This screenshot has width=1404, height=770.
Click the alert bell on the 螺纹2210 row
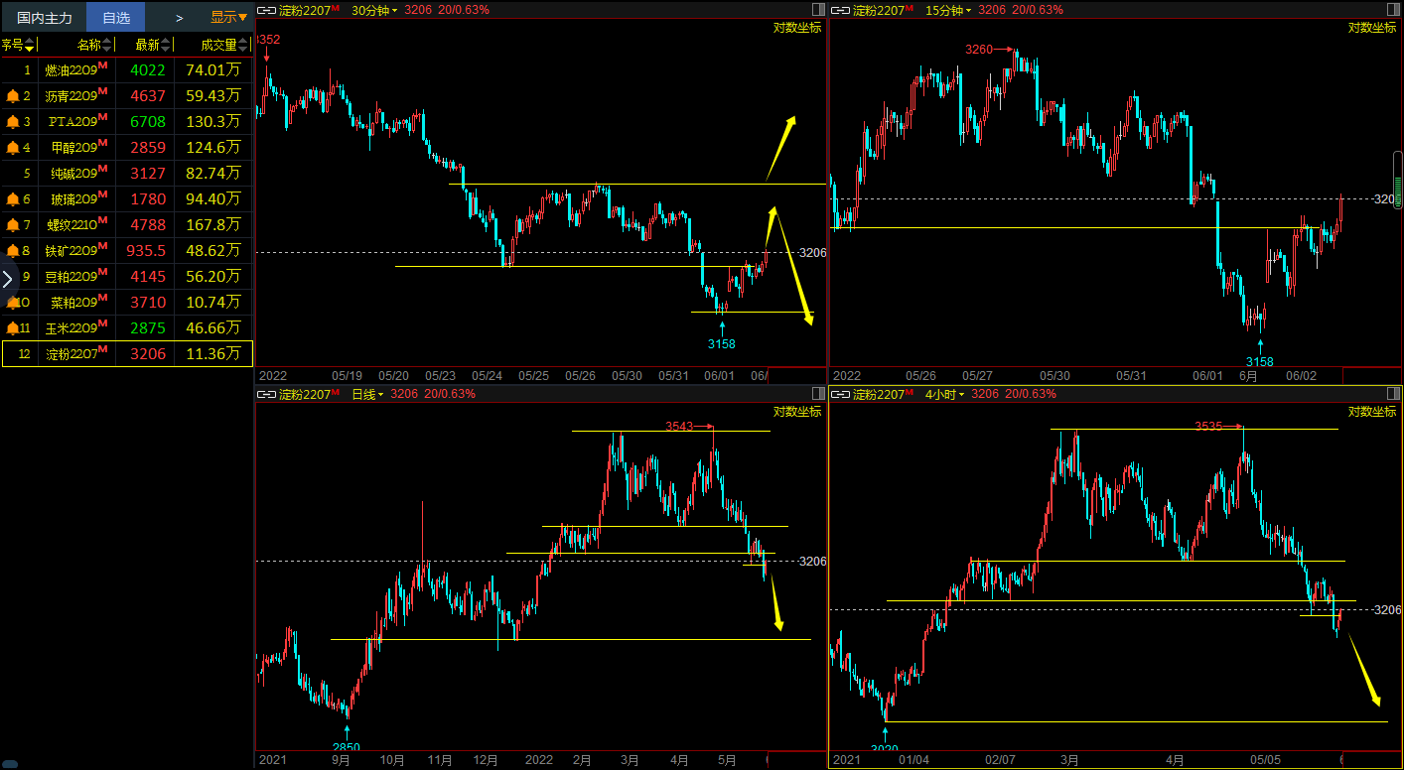(x=12, y=225)
